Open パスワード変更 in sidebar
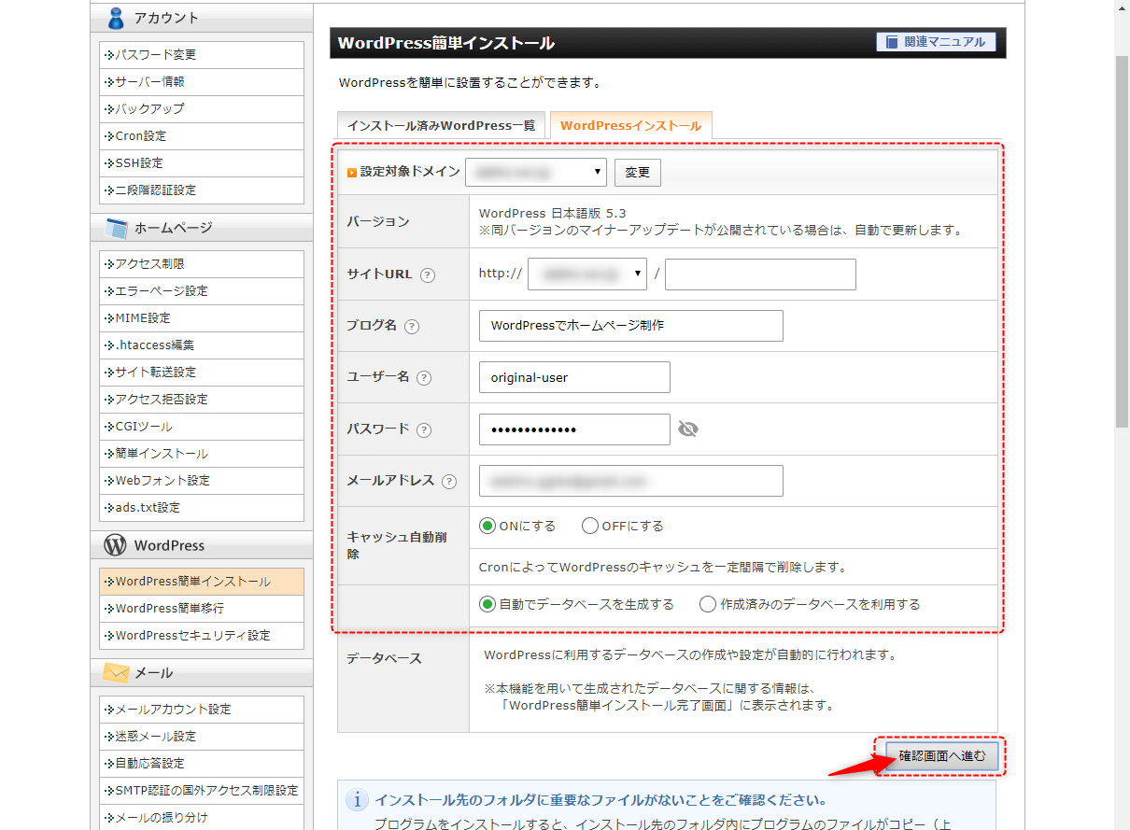 [202, 55]
